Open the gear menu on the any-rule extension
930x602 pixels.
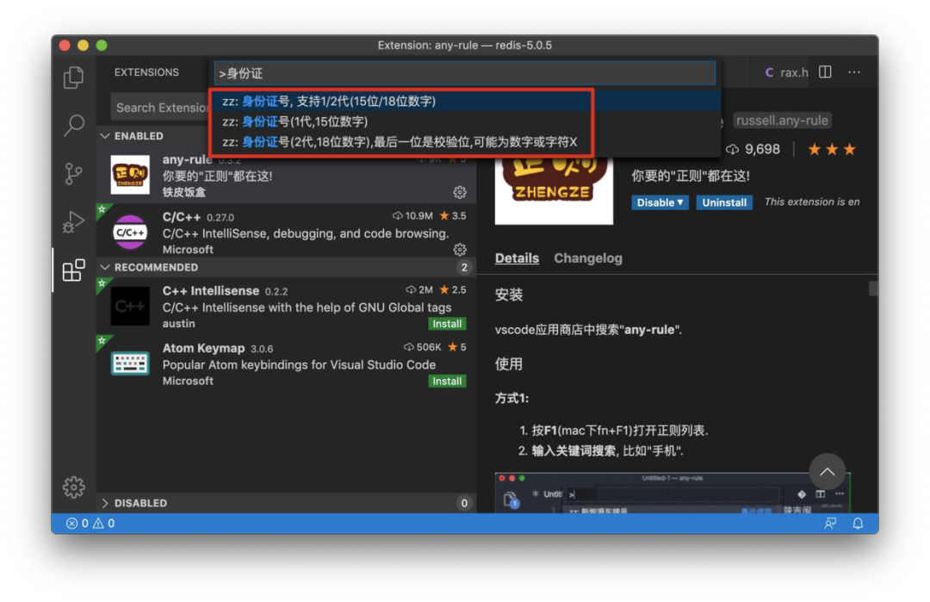(459, 192)
